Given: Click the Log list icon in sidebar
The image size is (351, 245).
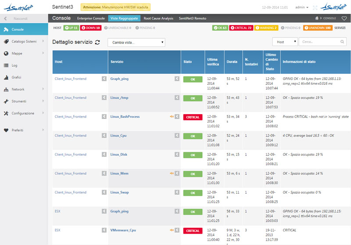Looking at the screenshot, I should (6, 65).
